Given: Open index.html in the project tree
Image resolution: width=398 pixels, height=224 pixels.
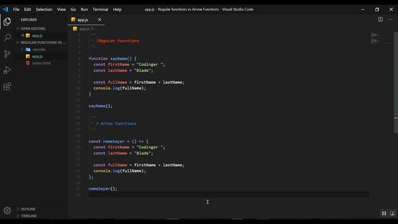Looking at the screenshot, I should click(x=42, y=63).
